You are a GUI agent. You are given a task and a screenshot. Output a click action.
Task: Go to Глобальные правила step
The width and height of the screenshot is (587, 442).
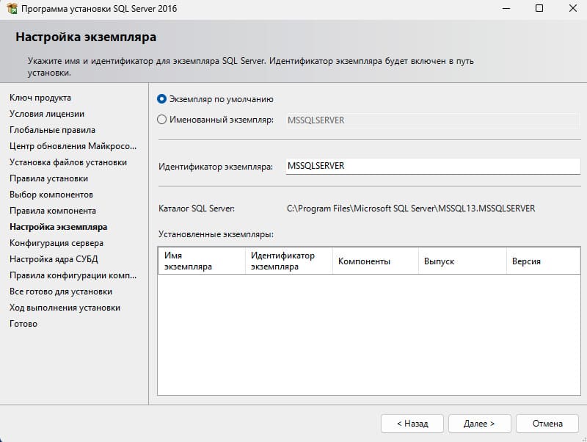click(52, 130)
